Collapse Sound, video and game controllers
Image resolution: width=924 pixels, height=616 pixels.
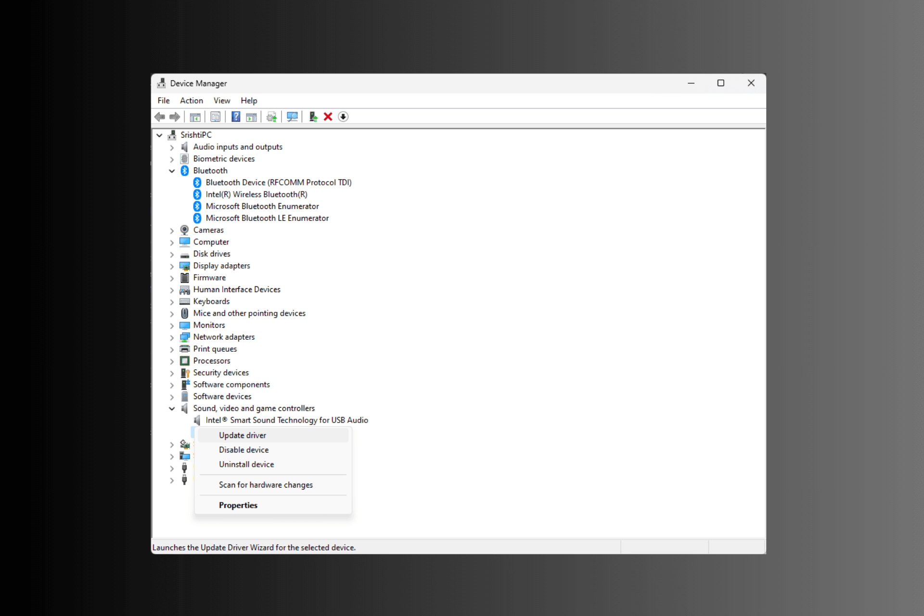[172, 409]
